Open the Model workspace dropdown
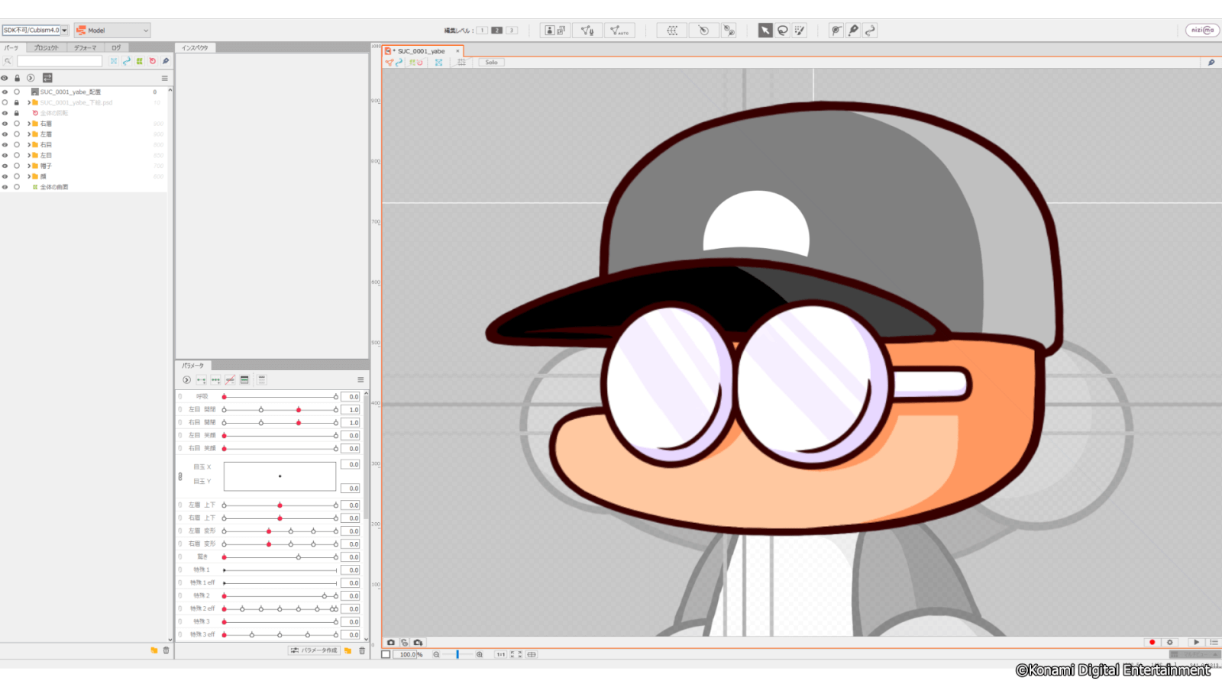Image resolution: width=1222 pixels, height=687 pixels. coord(112,31)
